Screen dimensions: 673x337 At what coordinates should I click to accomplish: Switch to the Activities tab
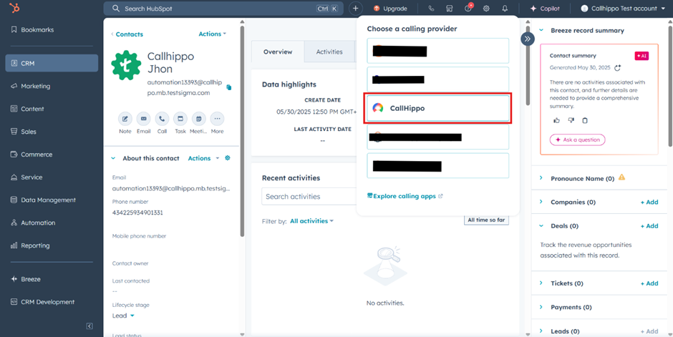click(x=329, y=52)
